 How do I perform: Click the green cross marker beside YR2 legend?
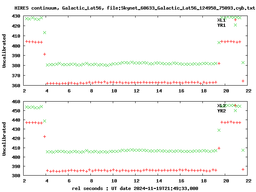pyautogui.click(x=235, y=110)
